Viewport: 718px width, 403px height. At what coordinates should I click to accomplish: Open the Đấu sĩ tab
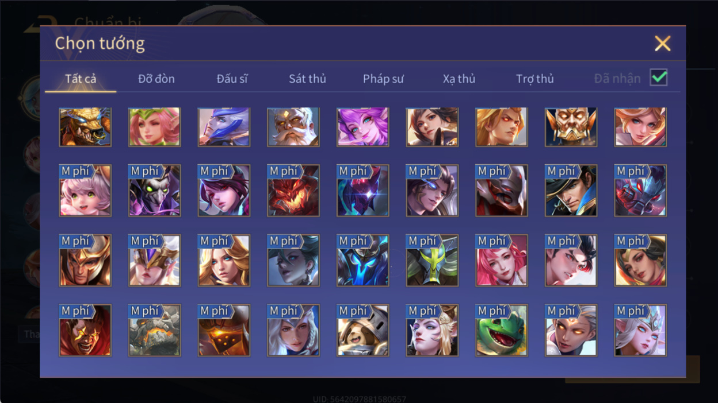[x=232, y=79]
